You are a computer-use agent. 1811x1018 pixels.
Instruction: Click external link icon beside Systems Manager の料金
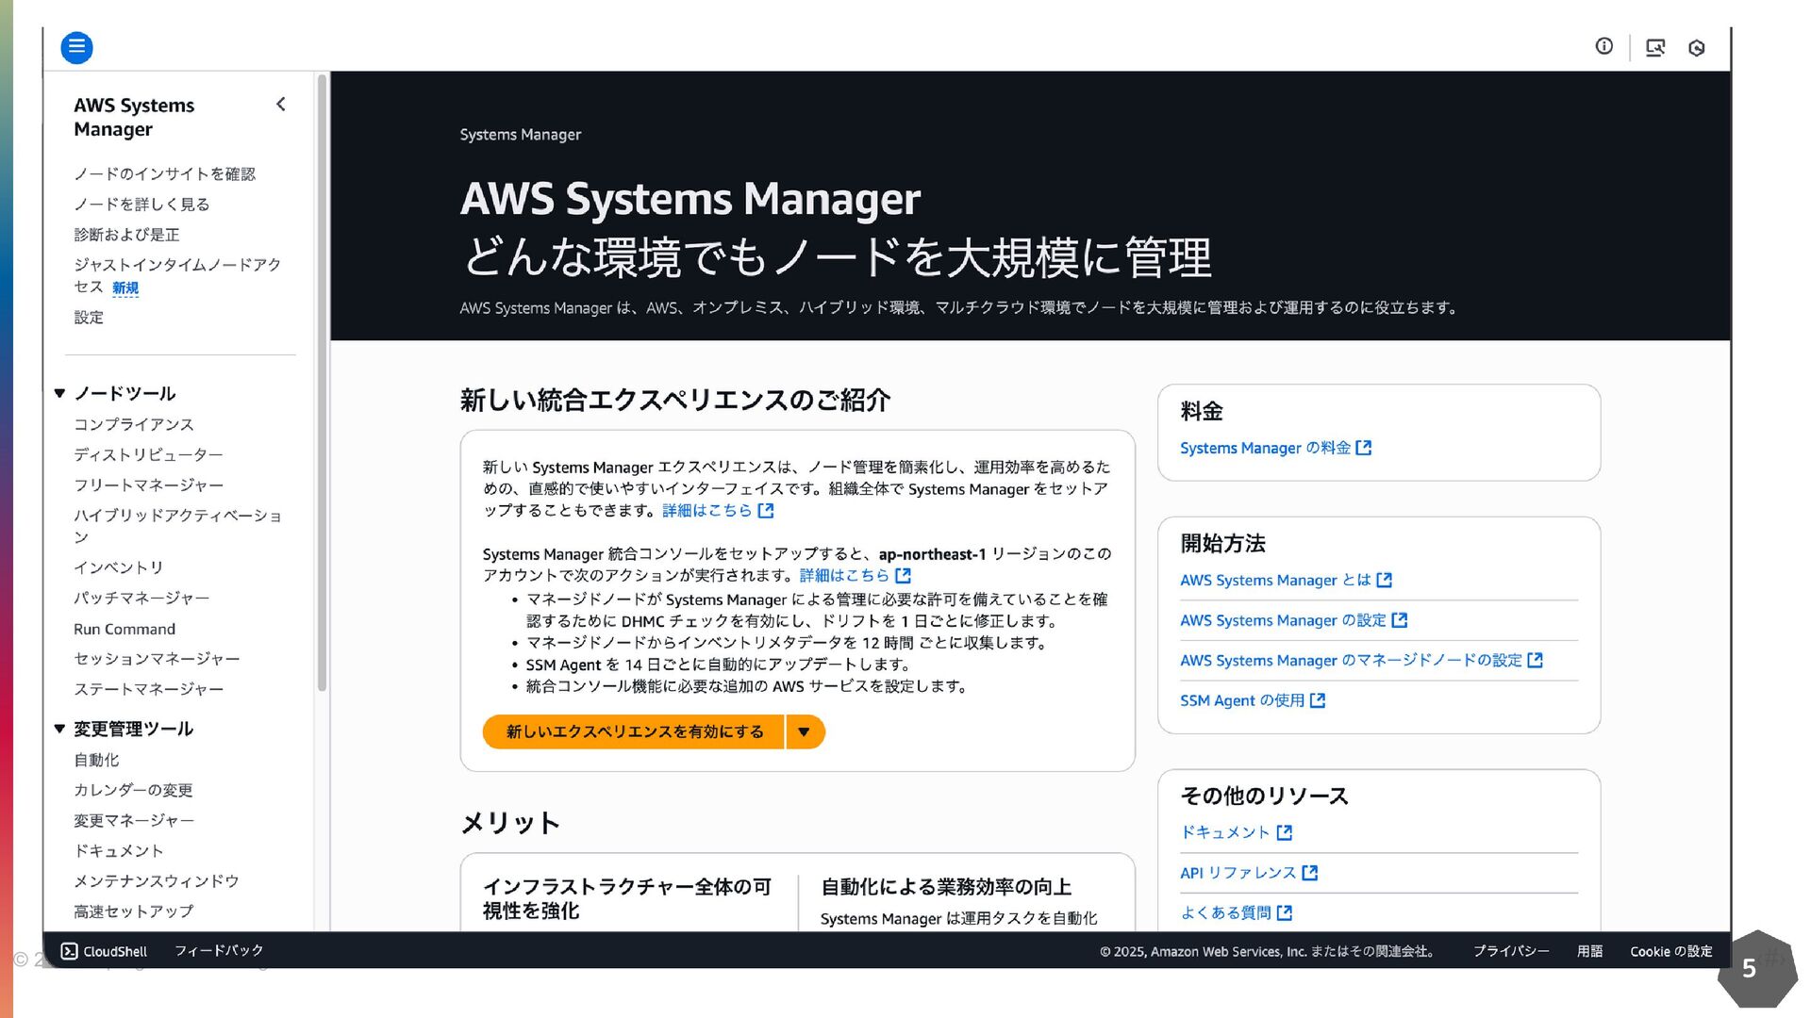click(x=1363, y=448)
